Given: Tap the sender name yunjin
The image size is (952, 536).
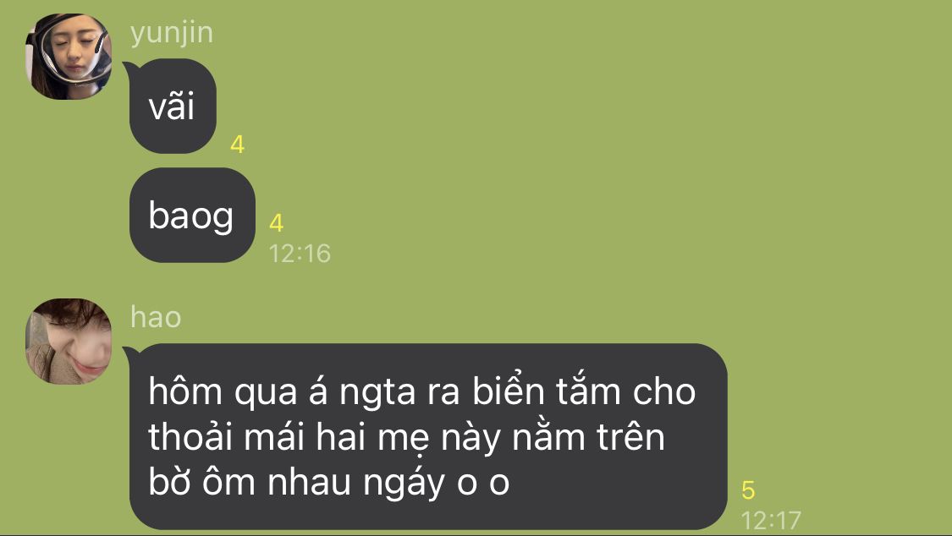Looking at the screenshot, I should pos(172,33).
